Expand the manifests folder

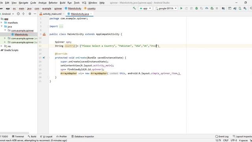tap(2, 23)
